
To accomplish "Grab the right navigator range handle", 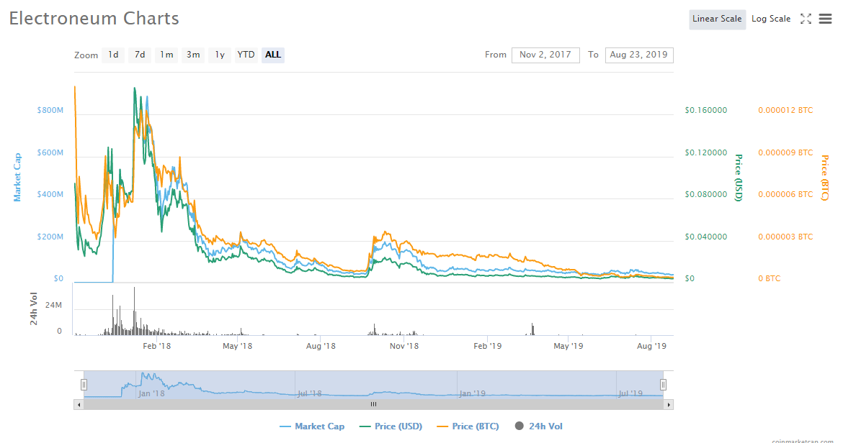I will click(x=663, y=385).
